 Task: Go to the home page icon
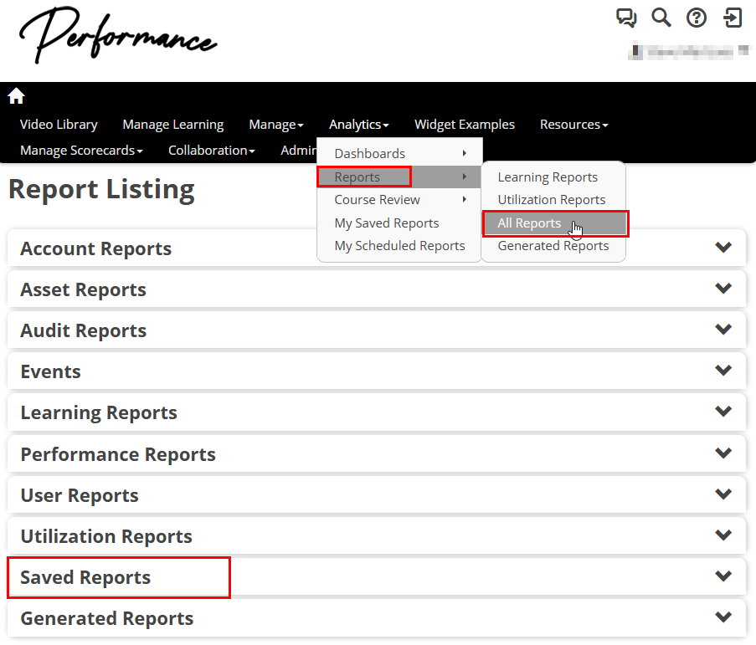(x=16, y=96)
